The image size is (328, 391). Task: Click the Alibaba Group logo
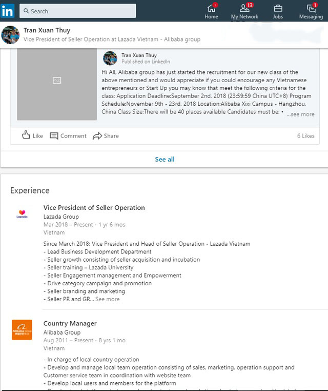(x=22, y=329)
